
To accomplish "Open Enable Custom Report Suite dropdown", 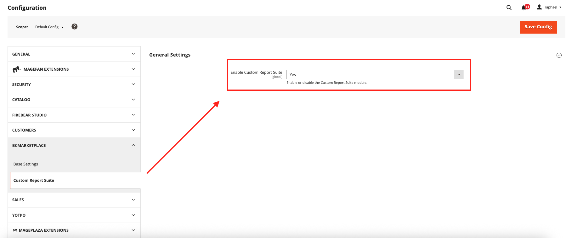I will (375, 74).
